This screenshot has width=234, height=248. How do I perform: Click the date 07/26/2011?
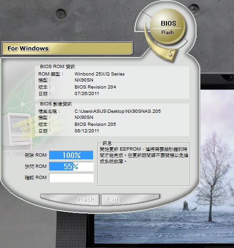tap(87, 94)
